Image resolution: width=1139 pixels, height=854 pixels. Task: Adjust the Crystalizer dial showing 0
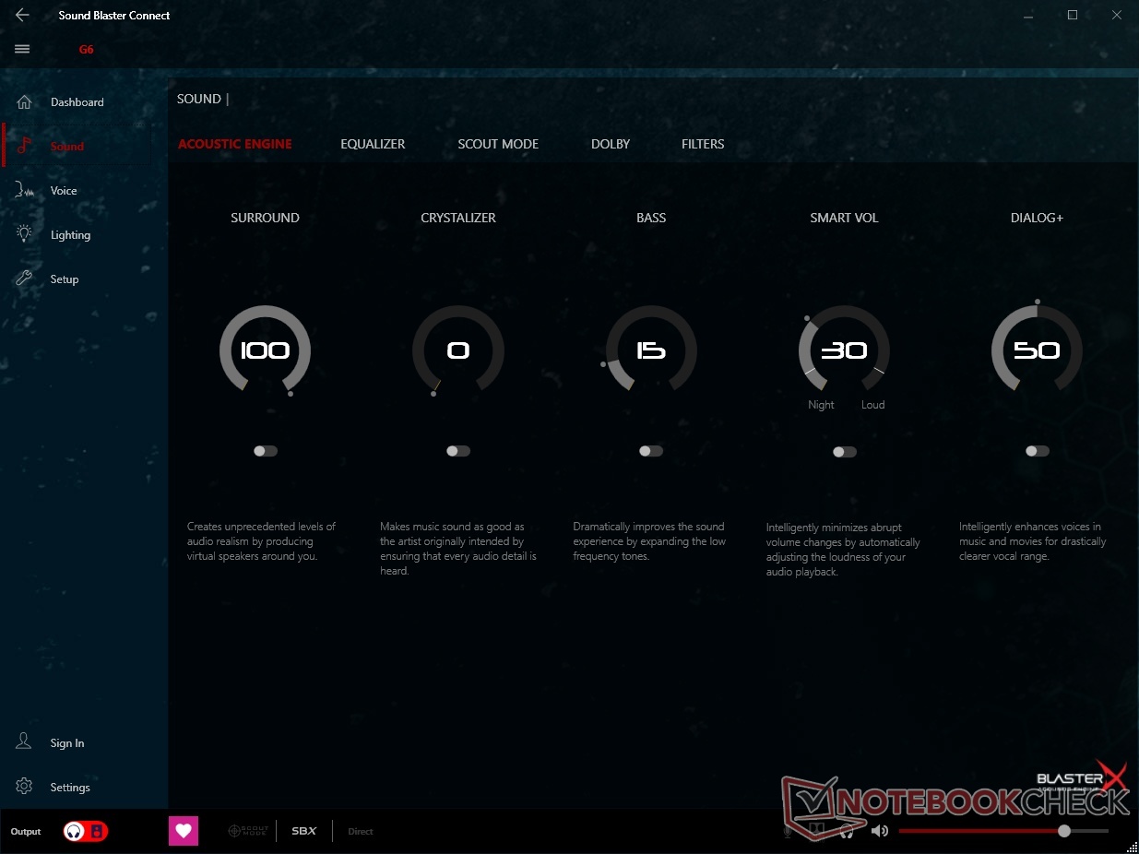(x=458, y=351)
